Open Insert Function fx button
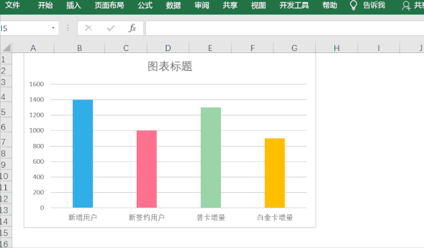Screen dimensions: 424x248 point(132,28)
